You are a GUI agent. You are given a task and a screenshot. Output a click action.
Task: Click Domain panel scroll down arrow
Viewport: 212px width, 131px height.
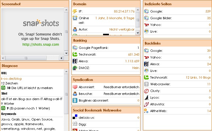(x=138, y=33)
